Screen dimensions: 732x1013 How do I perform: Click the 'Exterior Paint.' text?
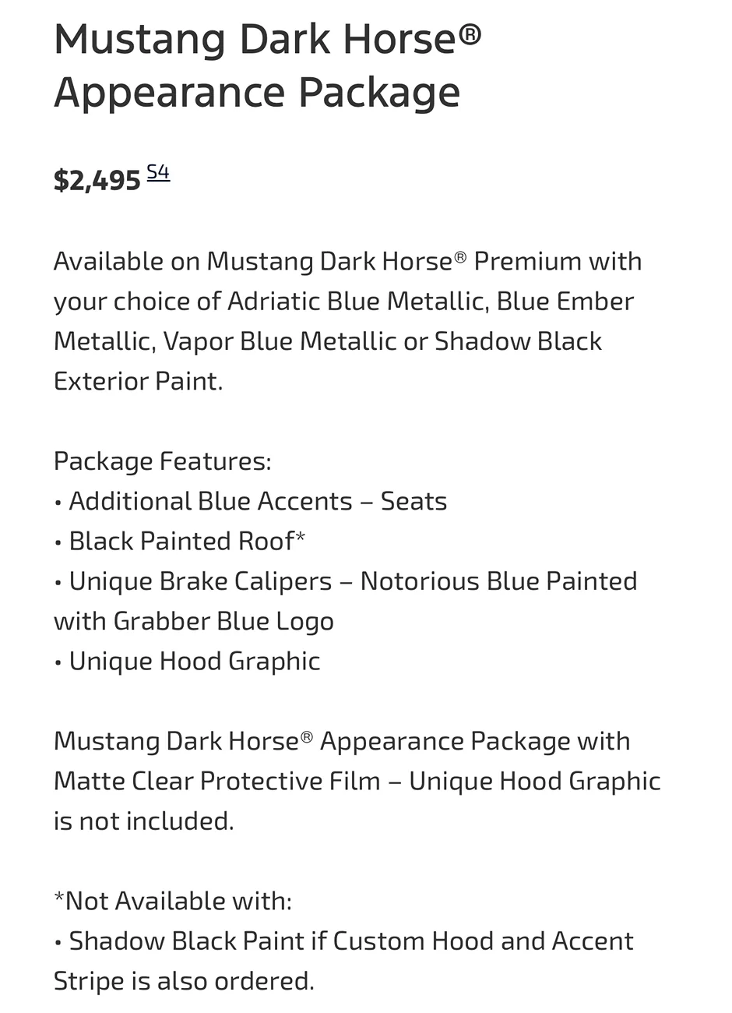(x=139, y=381)
